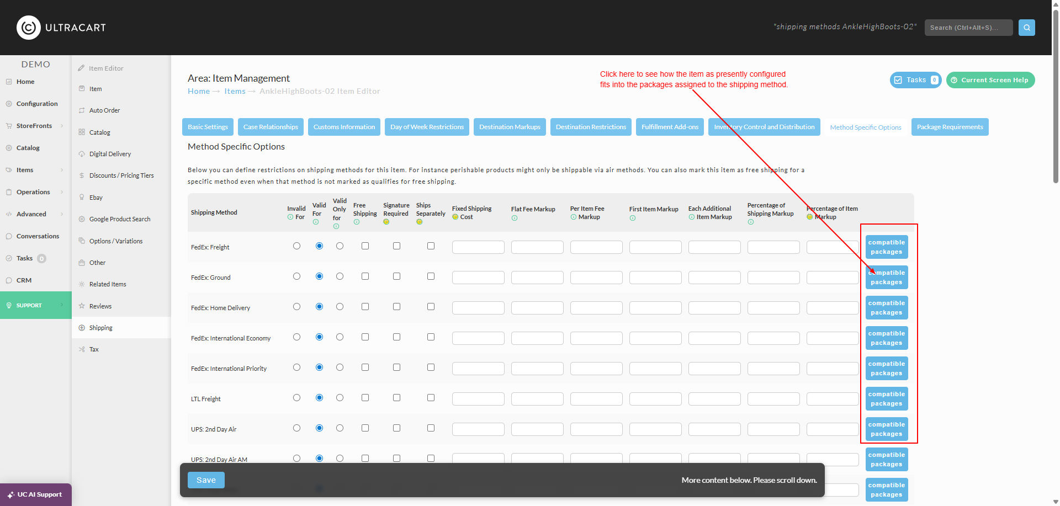
Task: Click help icon under Free Shipping header
Action: [357, 222]
